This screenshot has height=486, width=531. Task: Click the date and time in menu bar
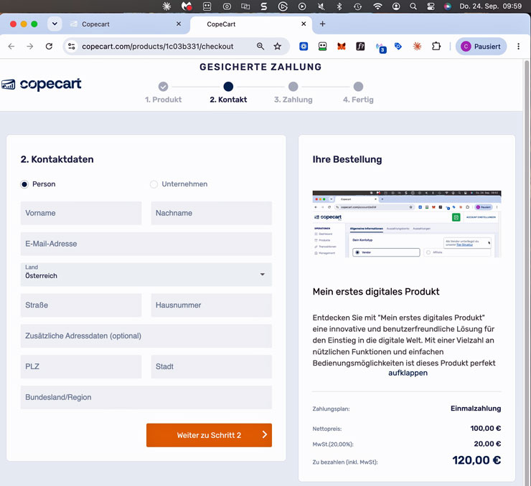coord(490,6)
